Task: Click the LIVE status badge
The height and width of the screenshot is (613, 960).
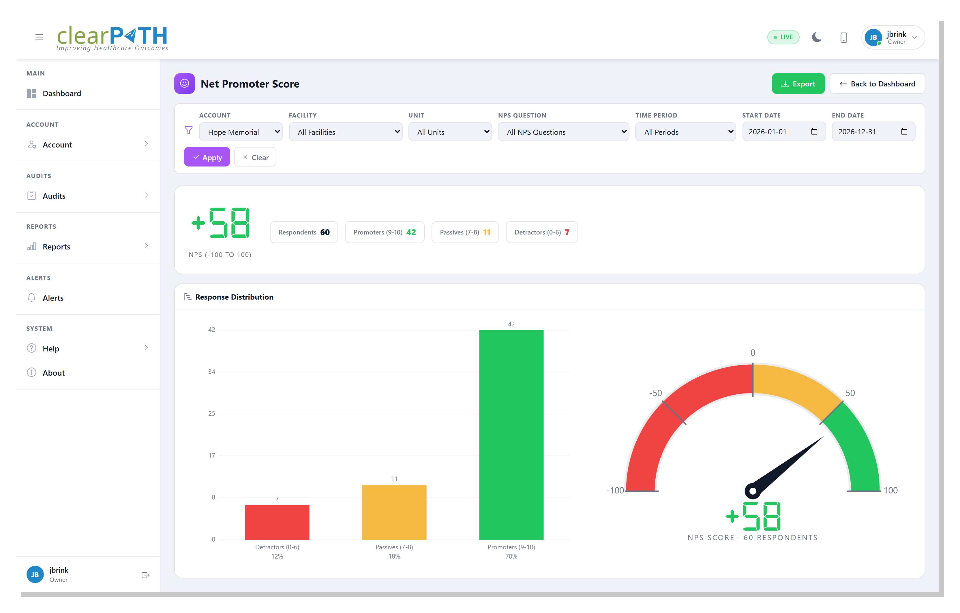Action: tap(783, 37)
